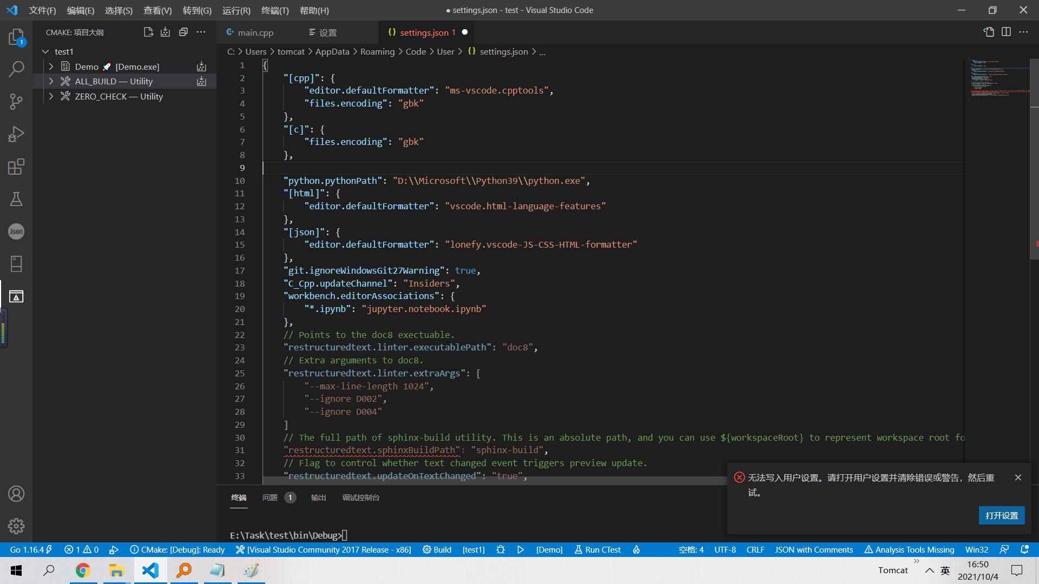Open the 终端 menu in the menu bar

click(274, 10)
